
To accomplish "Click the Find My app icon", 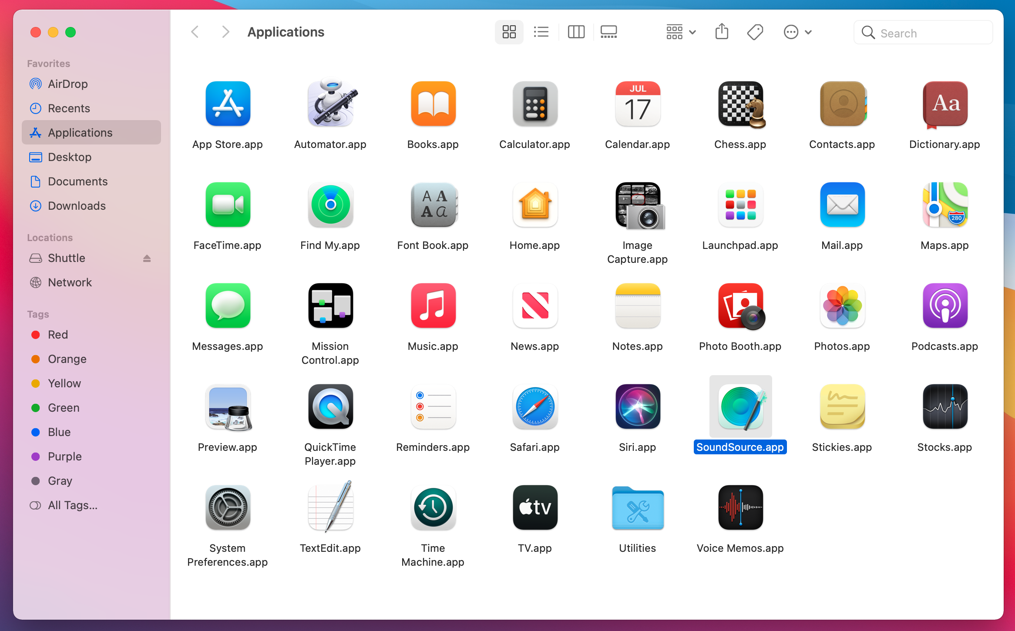I will point(330,205).
